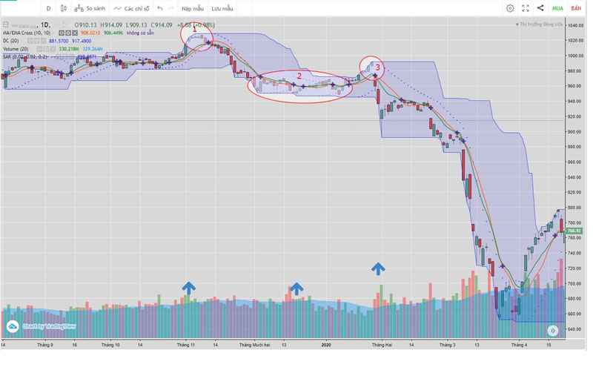
Task: Click Nạp mẫu to load template
Action: [x=193, y=8]
